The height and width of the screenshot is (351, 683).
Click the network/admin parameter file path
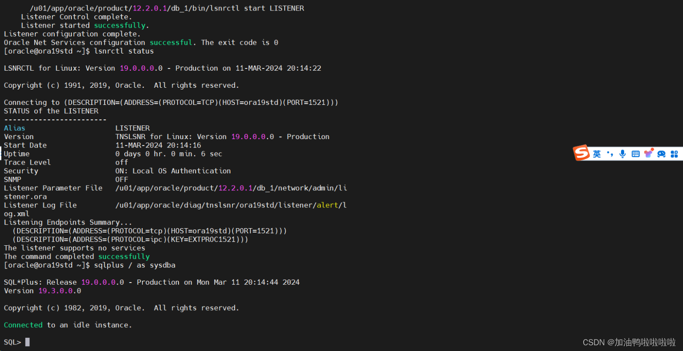click(x=231, y=188)
